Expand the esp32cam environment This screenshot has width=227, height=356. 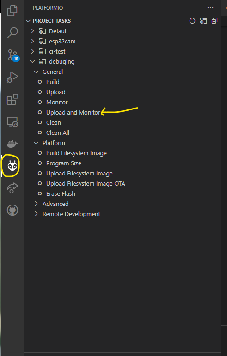(x=32, y=41)
